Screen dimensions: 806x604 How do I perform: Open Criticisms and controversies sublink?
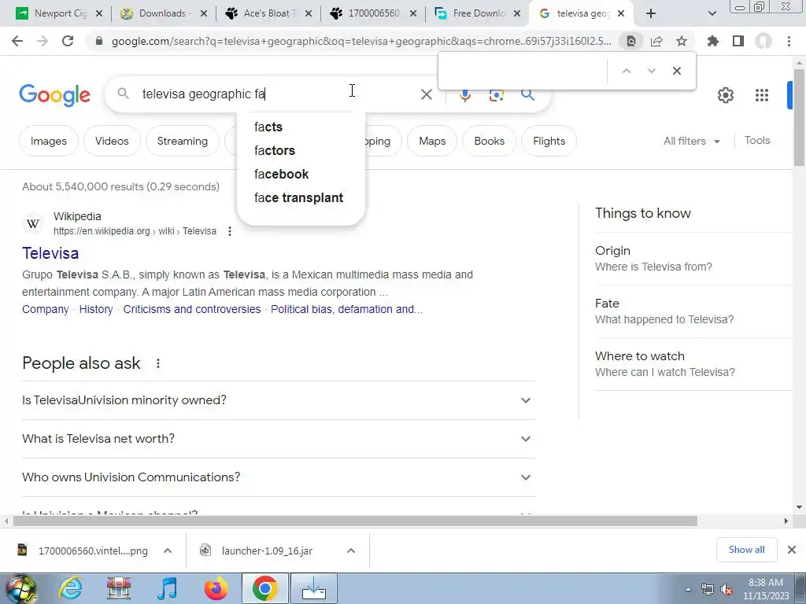pos(192,309)
